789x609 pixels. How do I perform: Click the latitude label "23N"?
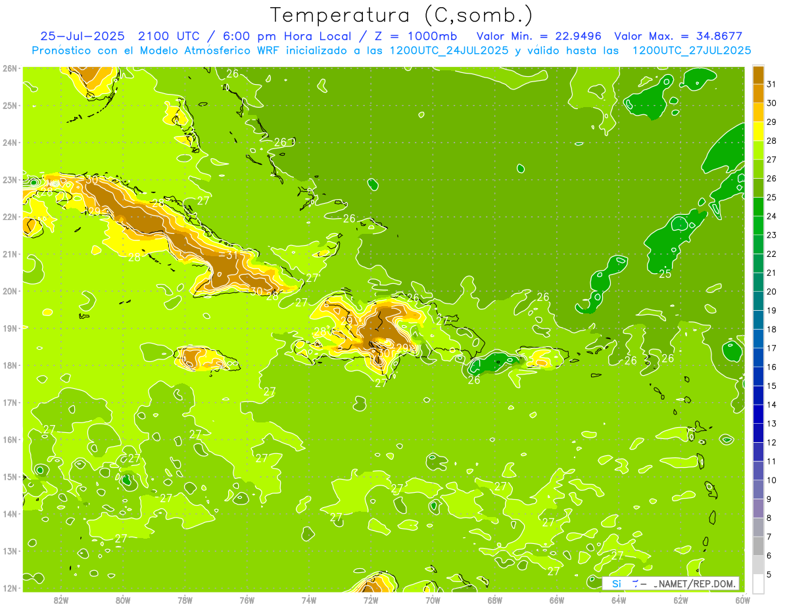click(x=9, y=180)
